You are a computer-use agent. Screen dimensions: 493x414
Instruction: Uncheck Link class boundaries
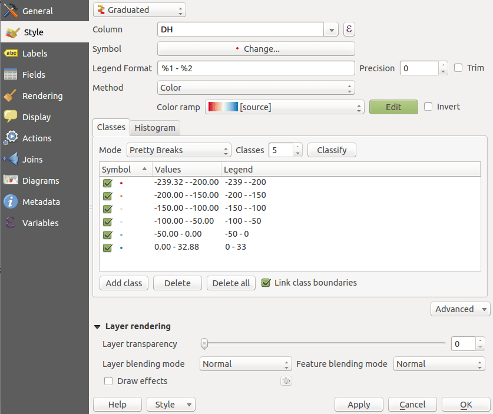pos(267,283)
